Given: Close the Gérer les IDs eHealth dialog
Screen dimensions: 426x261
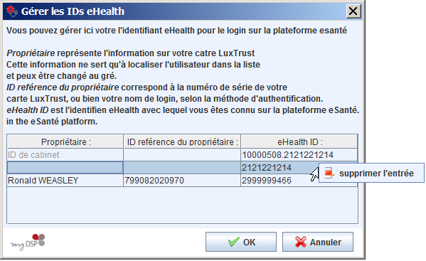Looking at the screenshot, I should click(x=353, y=11).
